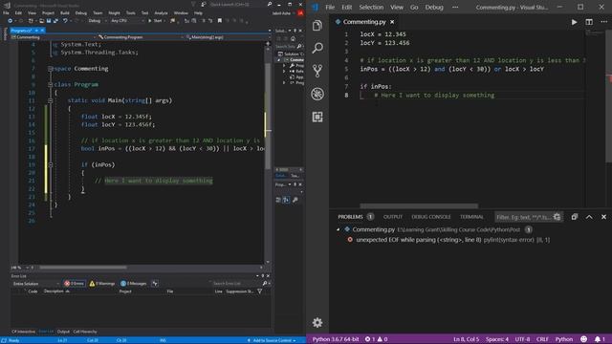Run Python file with the play icon
612x344 pixels.
tap(574, 22)
